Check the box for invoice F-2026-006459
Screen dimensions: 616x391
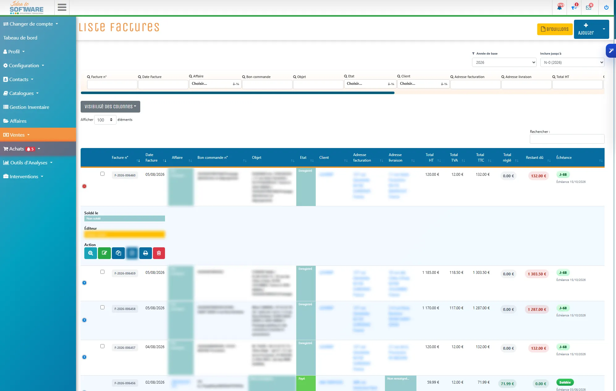[102, 272]
